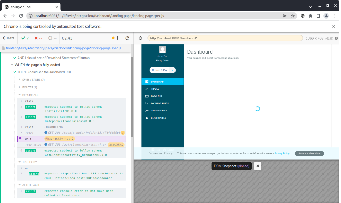Expand the grouped xhr sockjs-node command
The height and width of the screenshot is (203, 341).
[21, 133]
